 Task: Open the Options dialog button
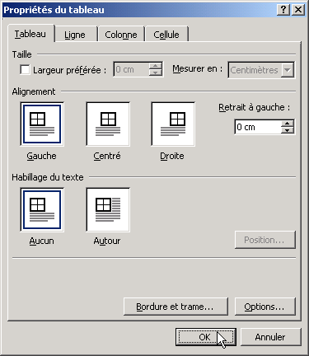point(265,307)
